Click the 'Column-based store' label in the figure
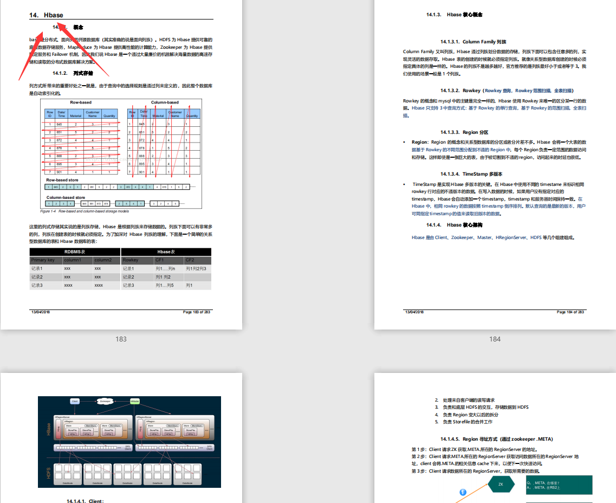616x503 pixels. pyautogui.click(x=66, y=197)
